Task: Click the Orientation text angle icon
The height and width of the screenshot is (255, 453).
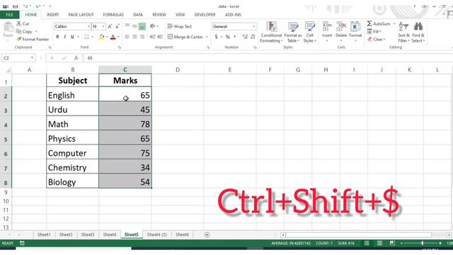Action: coord(153,26)
